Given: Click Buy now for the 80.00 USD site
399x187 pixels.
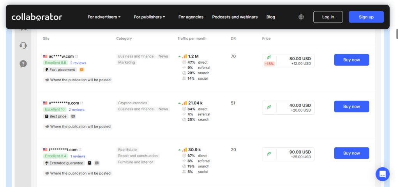Looking at the screenshot, I should [351, 60].
